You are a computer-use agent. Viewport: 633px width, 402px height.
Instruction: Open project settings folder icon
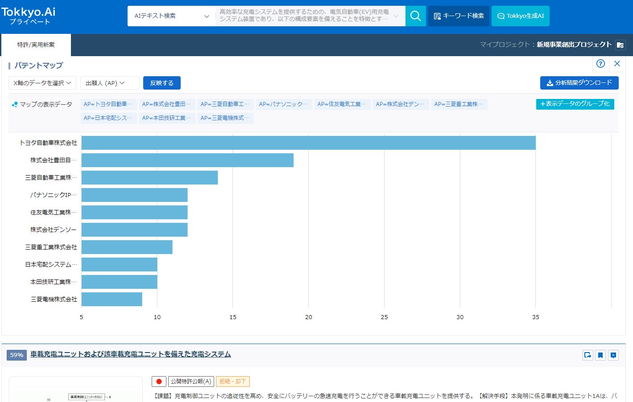click(620, 45)
